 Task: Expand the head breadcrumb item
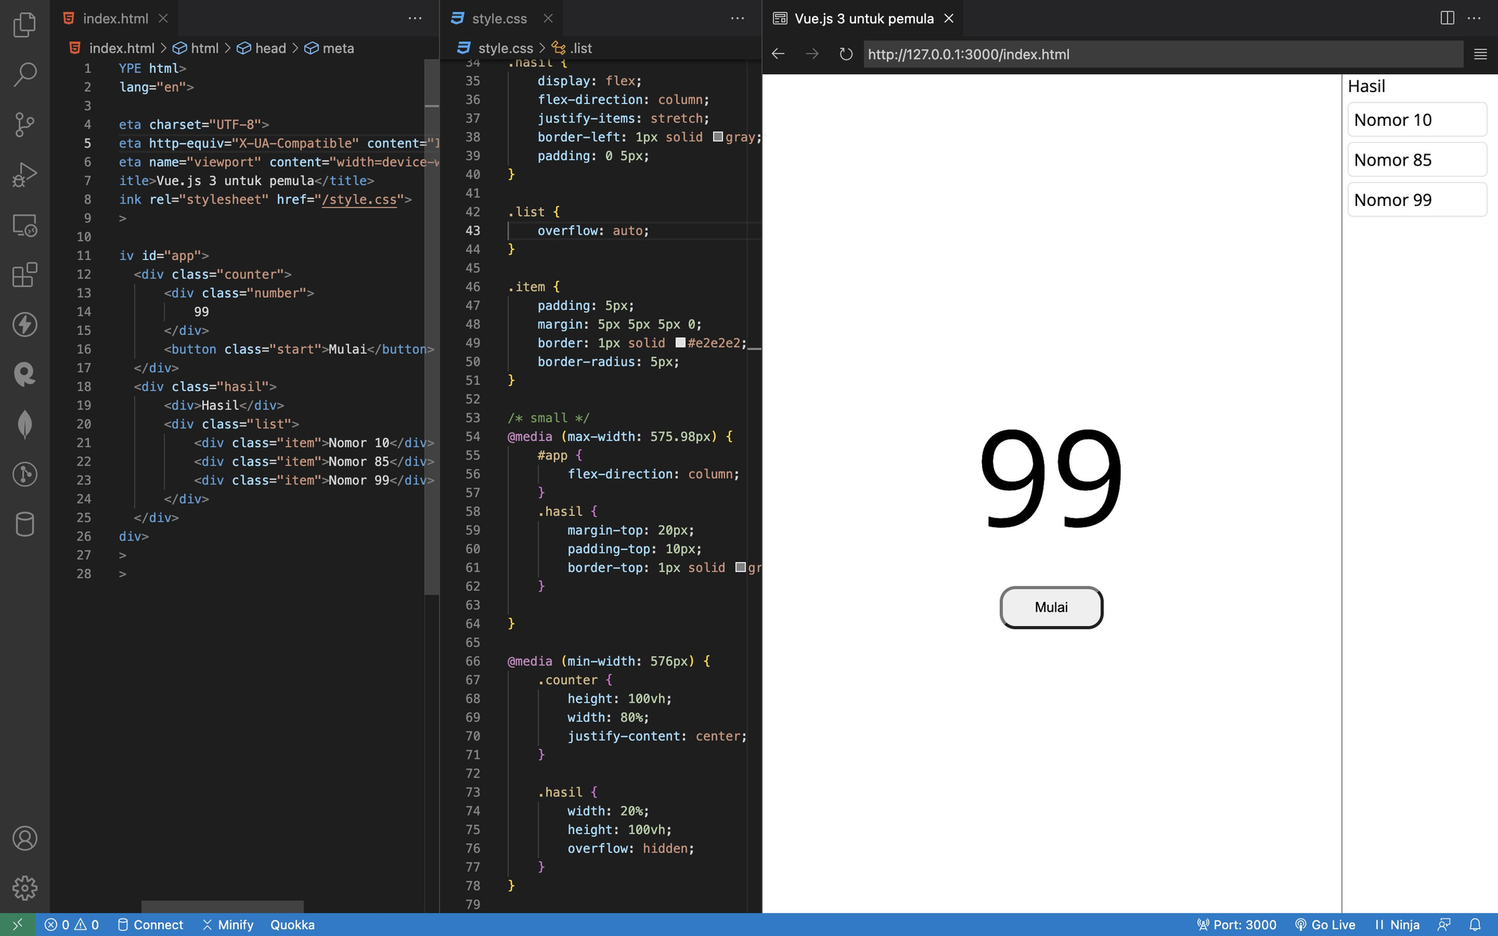pos(261,48)
